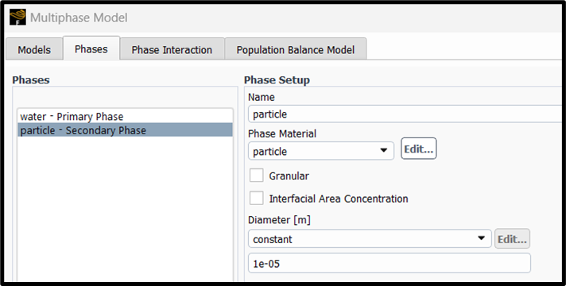Select particle - Secondary Phase row
This screenshot has width=566, height=286.
(x=125, y=129)
